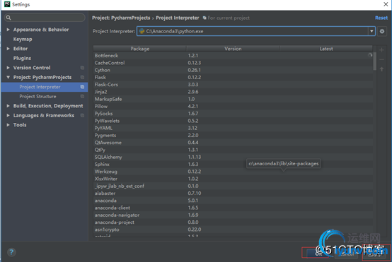Click the 'For current project' indicator icon

tap(204, 18)
